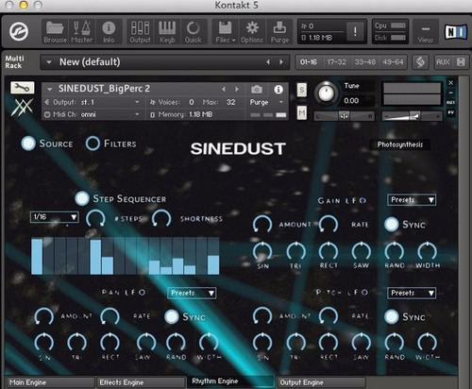
Task: Open the Output mixer
Action: (140, 32)
